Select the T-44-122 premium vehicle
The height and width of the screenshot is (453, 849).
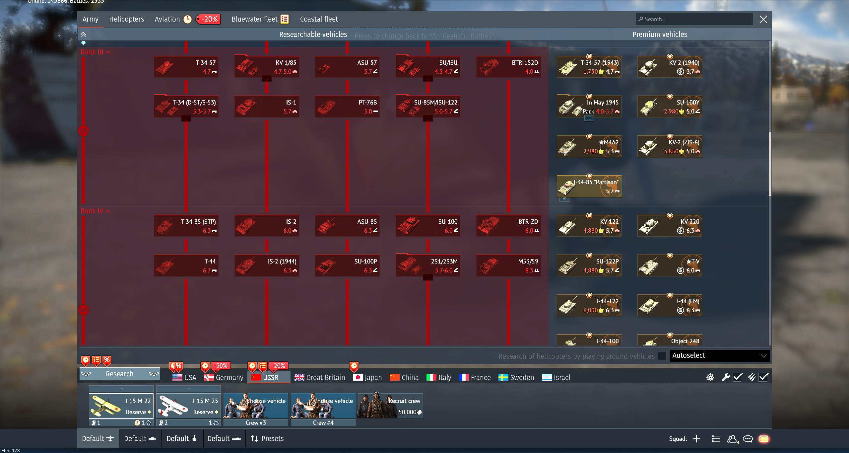point(589,305)
